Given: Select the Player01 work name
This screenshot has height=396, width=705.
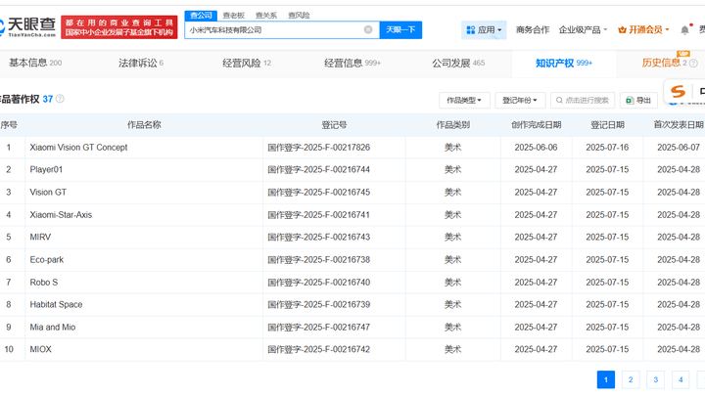Looking at the screenshot, I should [x=46, y=170].
